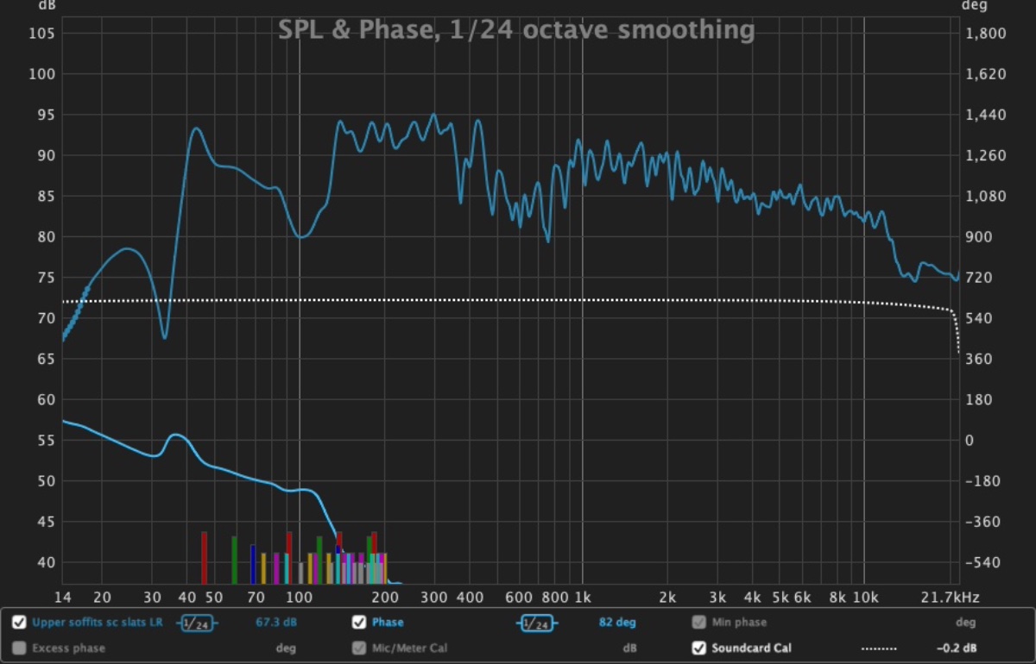
Task: Disable the Soundcard Cal checkbox
Action: click(698, 648)
